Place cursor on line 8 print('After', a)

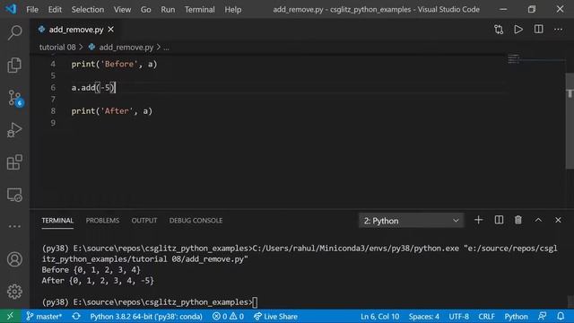click(111, 111)
